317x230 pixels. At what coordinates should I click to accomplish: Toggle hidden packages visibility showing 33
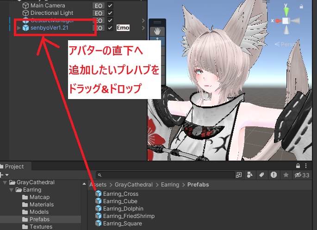pyautogui.click(x=302, y=175)
